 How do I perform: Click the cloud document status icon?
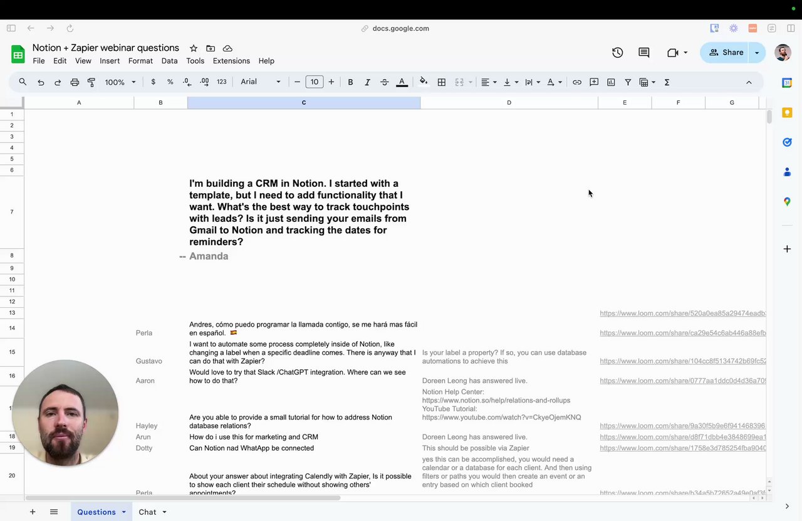click(x=227, y=48)
